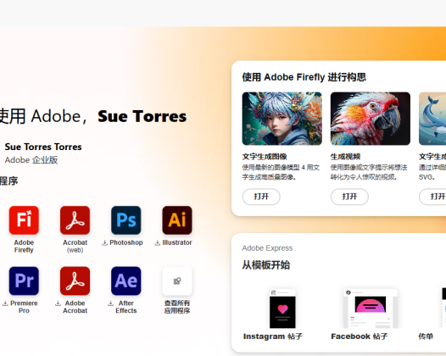Click the 从模板开始 heading
This screenshot has height=356, width=446.
266,265
